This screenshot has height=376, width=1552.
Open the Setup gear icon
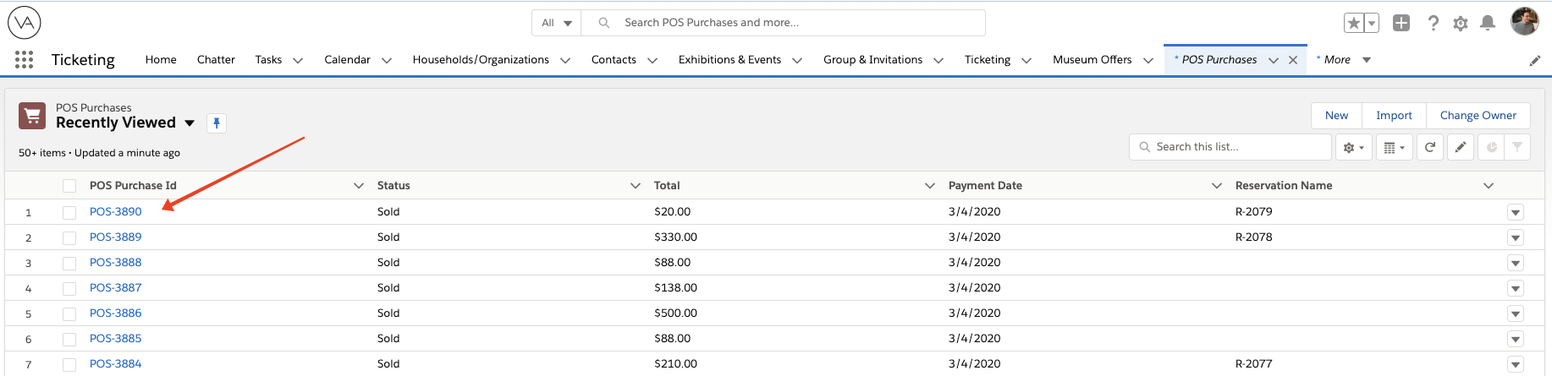pos(1460,23)
